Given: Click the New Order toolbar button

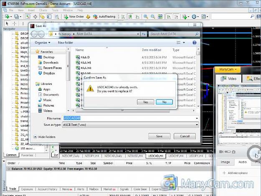Looking at the screenshot, I should click(x=74, y=16).
